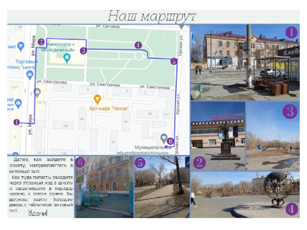This screenshot has height=230, width=307.
Task: Open photo 2 of Молодежный cinema monument
Action: pyautogui.click(x=218, y=136)
